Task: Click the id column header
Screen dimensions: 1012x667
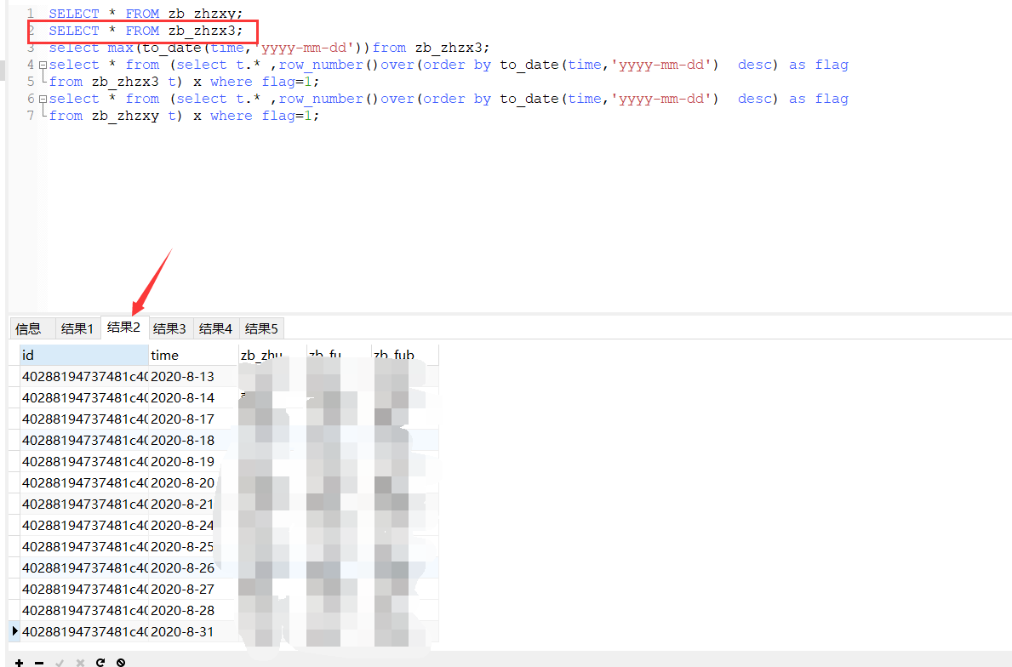Action: pyautogui.click(x=84, y=355)
